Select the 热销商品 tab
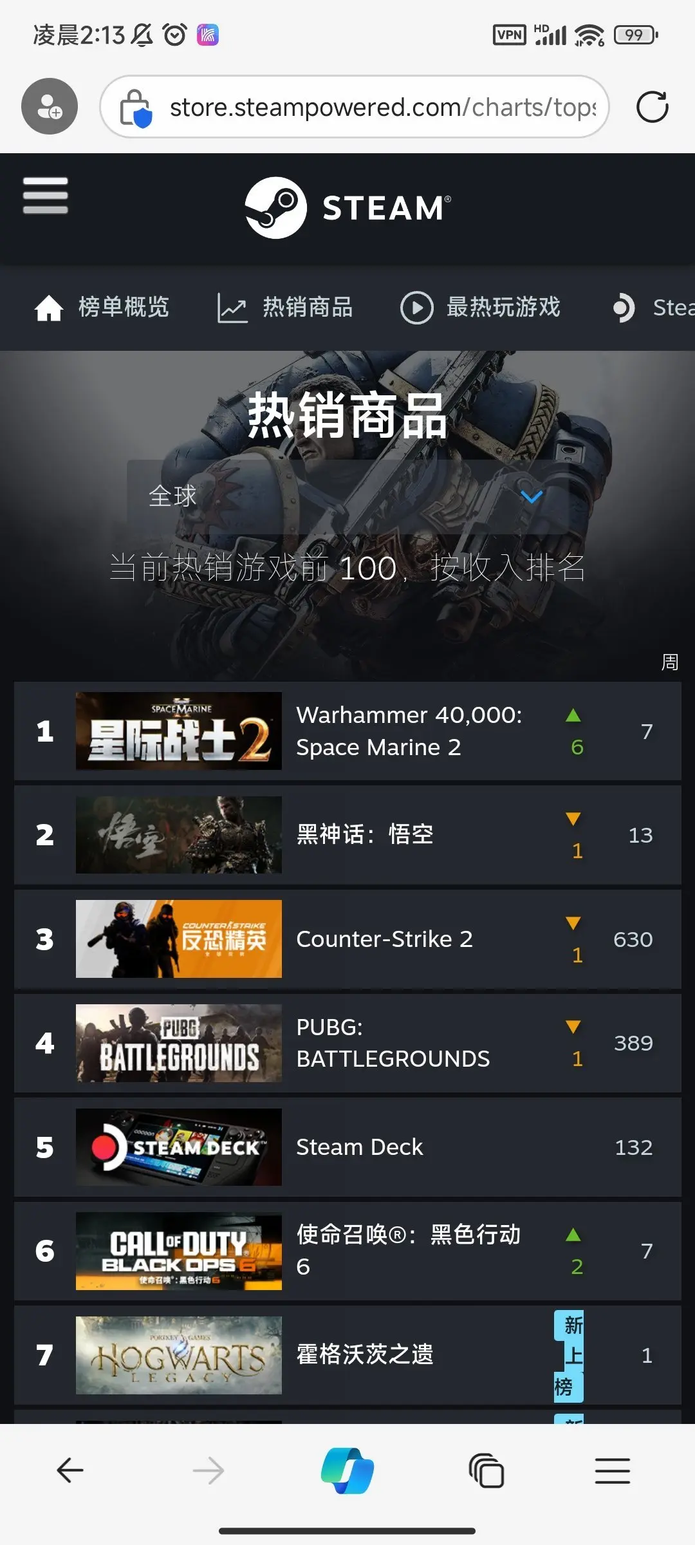The image size is (695, 1545). tap(285, 308)
